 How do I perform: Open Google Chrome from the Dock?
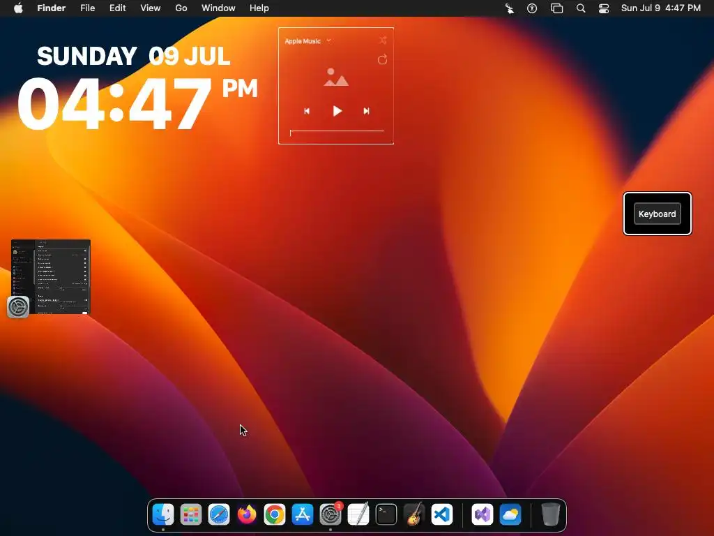pyautogui.click(x=275, y=514)
